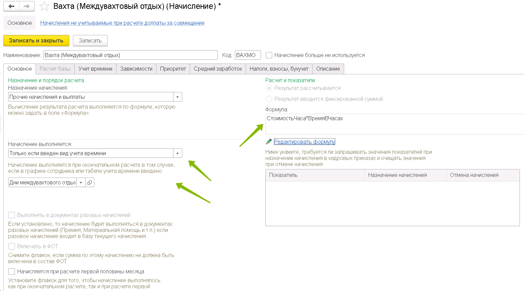Check 'Начисление больше не используется' checkbox

tap(269, 55)
